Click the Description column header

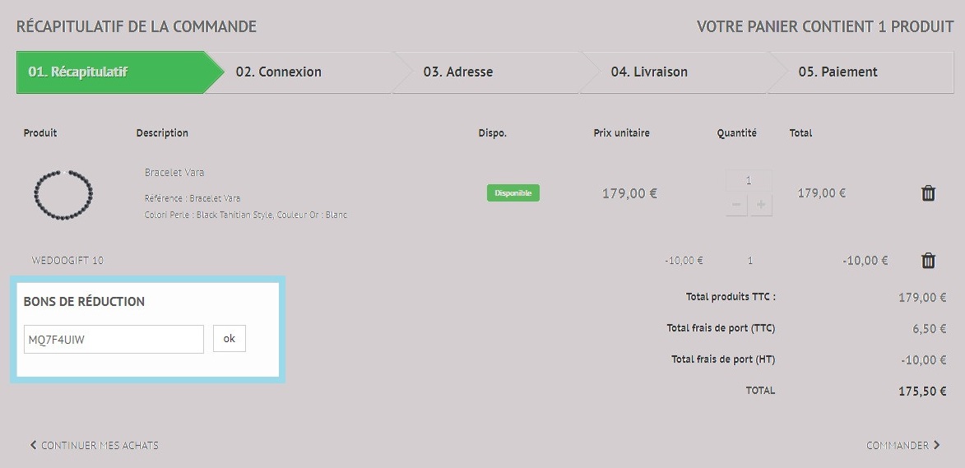(x=162, y=133)
